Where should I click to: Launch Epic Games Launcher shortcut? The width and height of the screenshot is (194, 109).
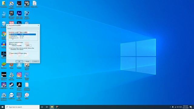point(12,15)
